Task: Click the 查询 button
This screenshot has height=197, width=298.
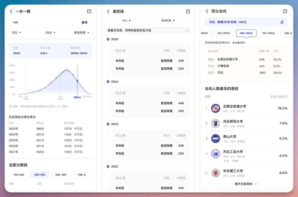Action: tap(84, 22)
